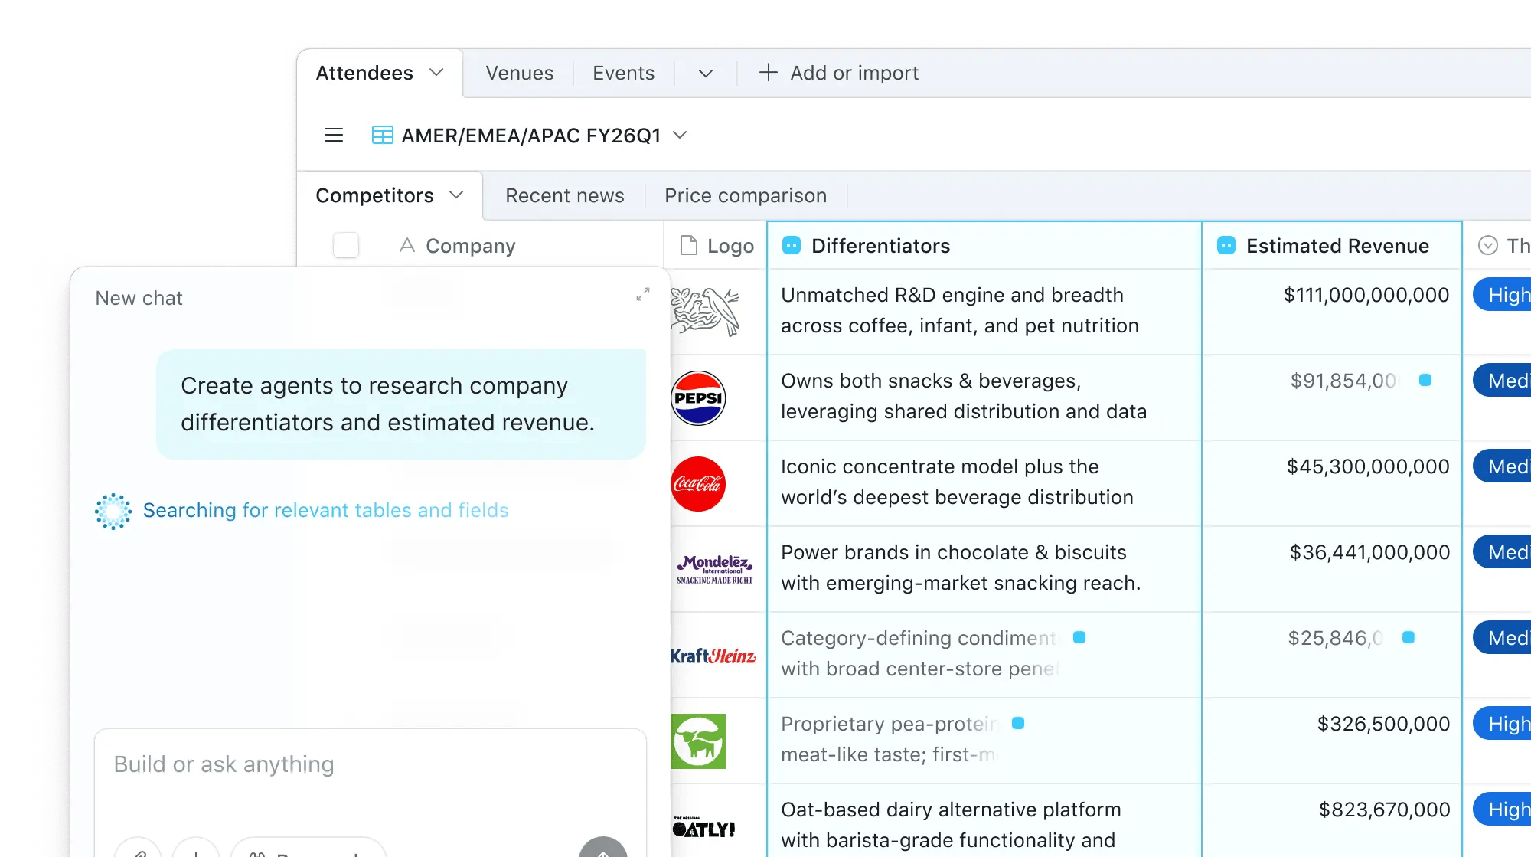
Task: Click the attachment icon in Logo header
Action: pos(689,245)
